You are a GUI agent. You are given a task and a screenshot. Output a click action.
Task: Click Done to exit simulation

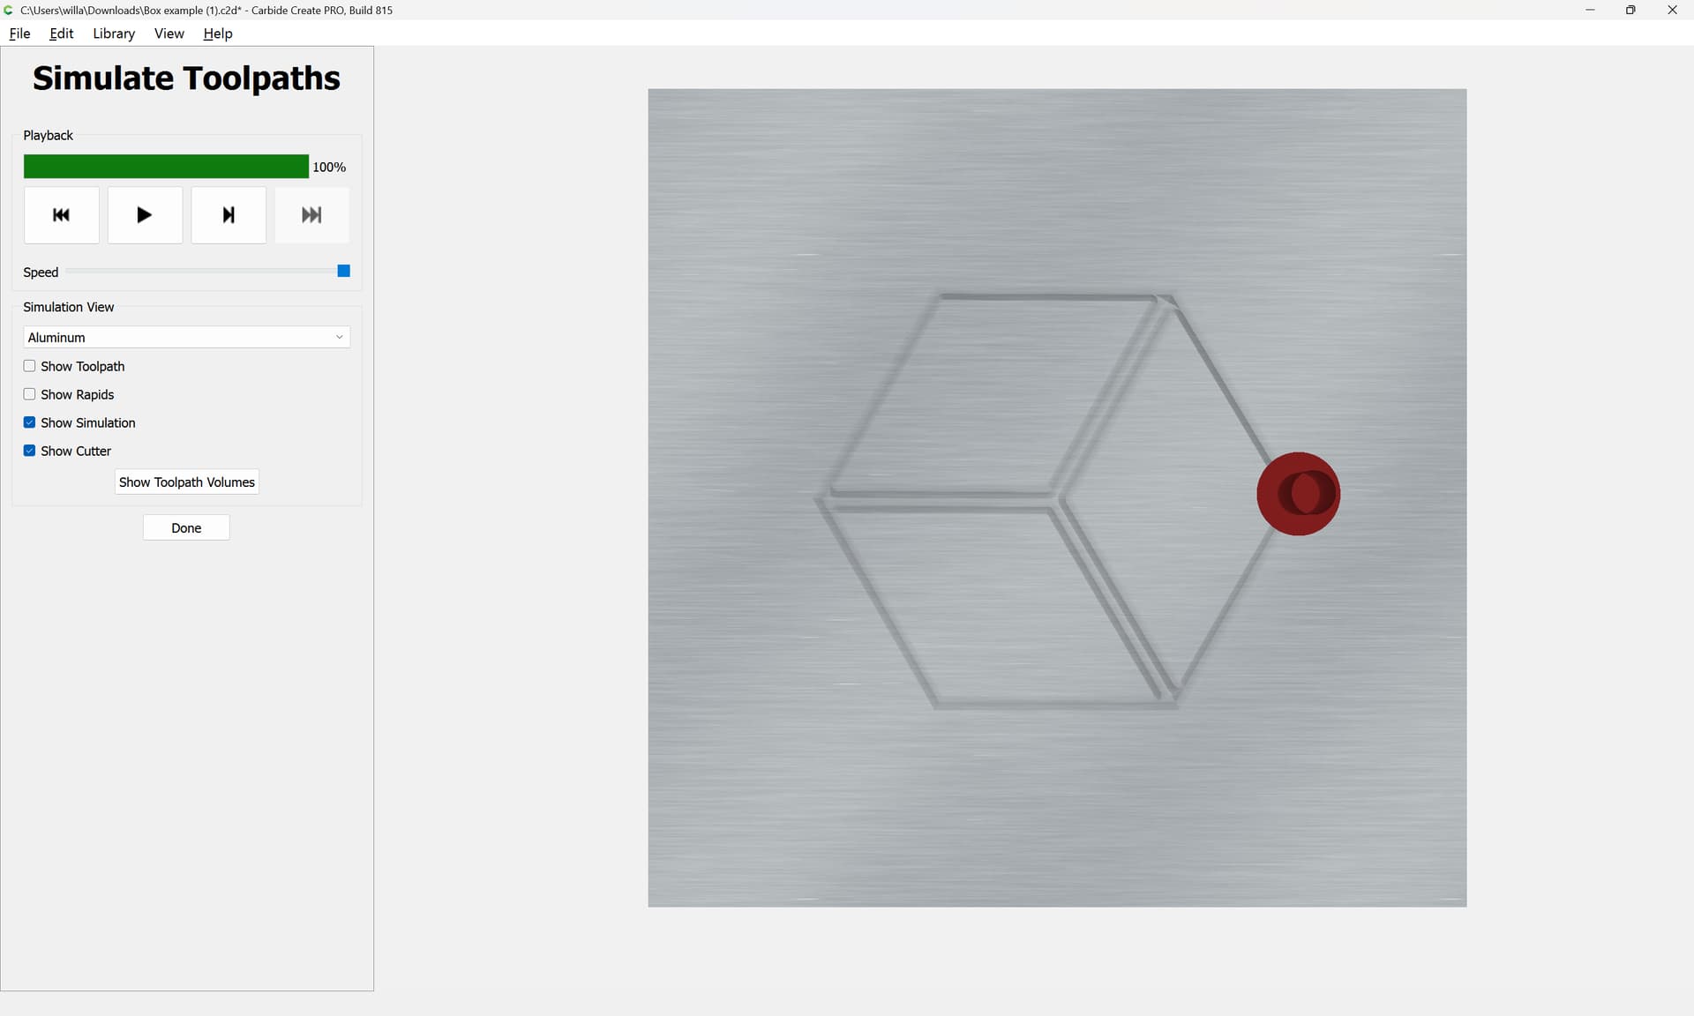186,527
